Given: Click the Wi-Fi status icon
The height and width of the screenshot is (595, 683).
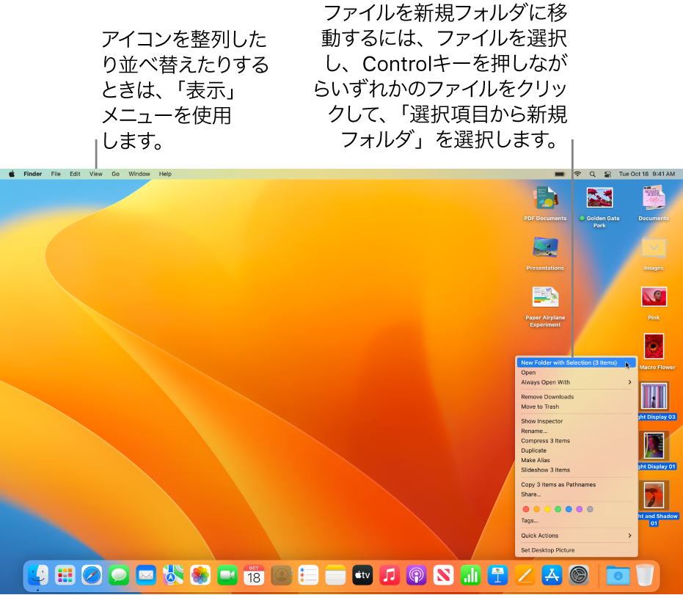Looking at the screenshot, I should pyautogui.click(x=577, y=175).
